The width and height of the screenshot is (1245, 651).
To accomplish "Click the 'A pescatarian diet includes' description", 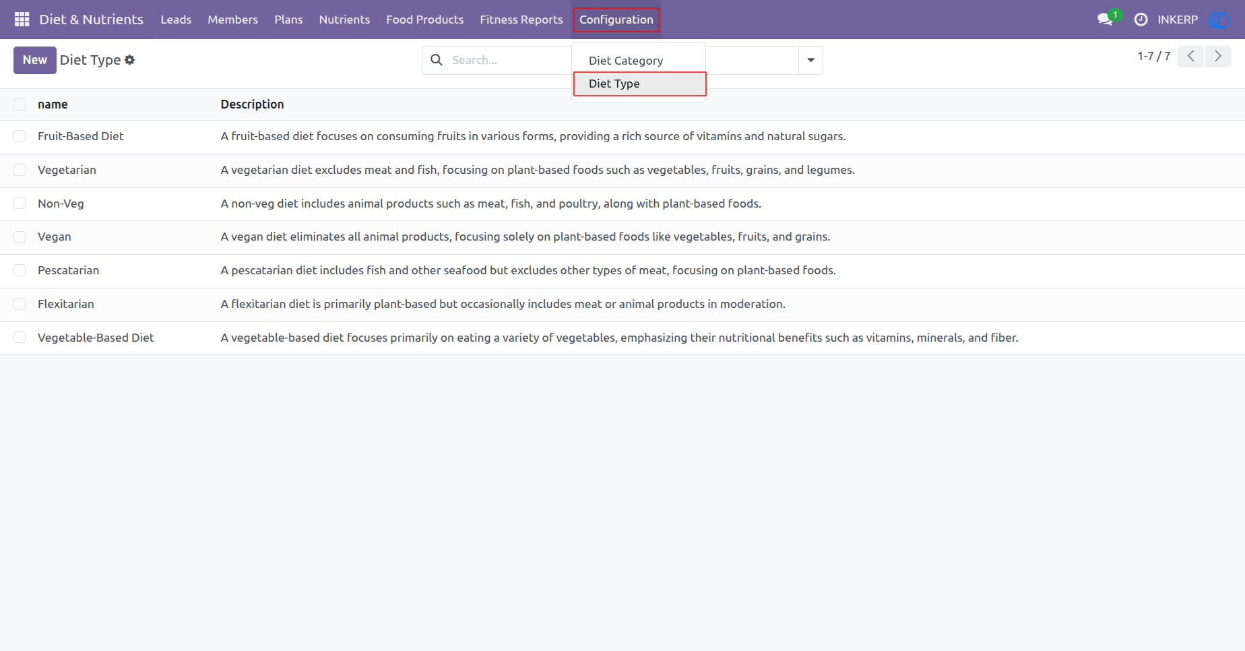I will [x=528, y=270].
